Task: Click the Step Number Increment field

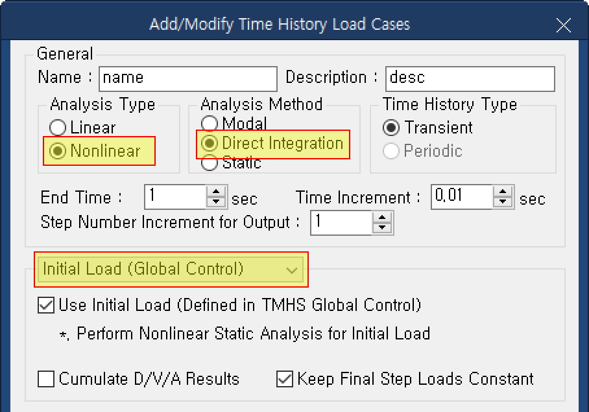Action: point(341,222)
